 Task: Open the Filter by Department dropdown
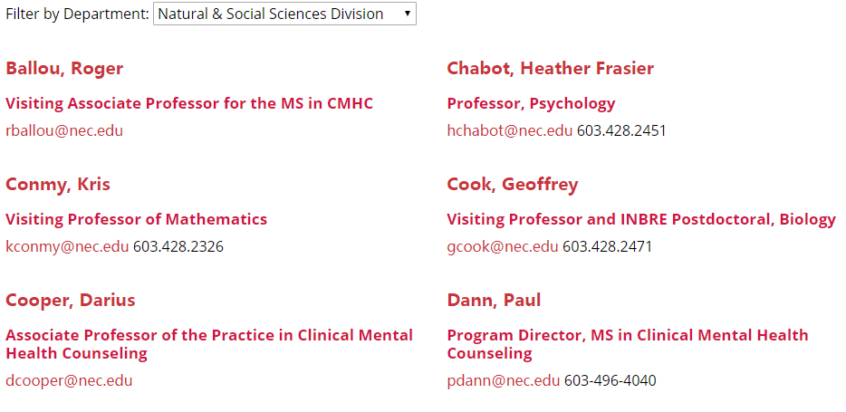[284, 14]
